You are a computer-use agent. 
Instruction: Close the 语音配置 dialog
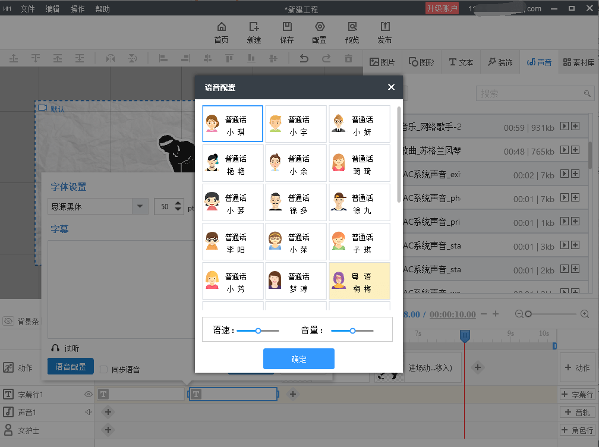click(x=391, y=87)
